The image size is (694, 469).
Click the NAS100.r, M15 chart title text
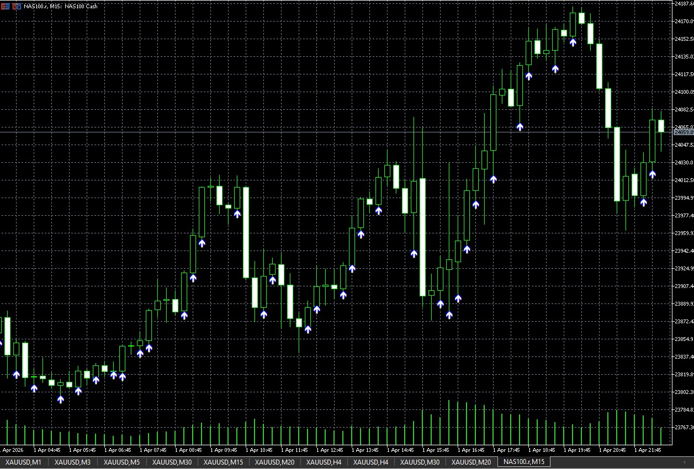[x=60, y=6]
